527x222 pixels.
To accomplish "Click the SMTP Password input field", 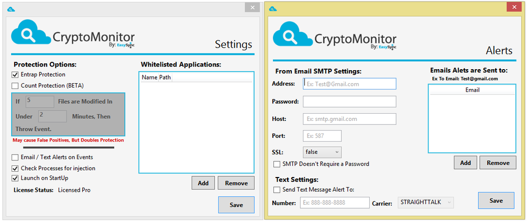I will point(349,102).
